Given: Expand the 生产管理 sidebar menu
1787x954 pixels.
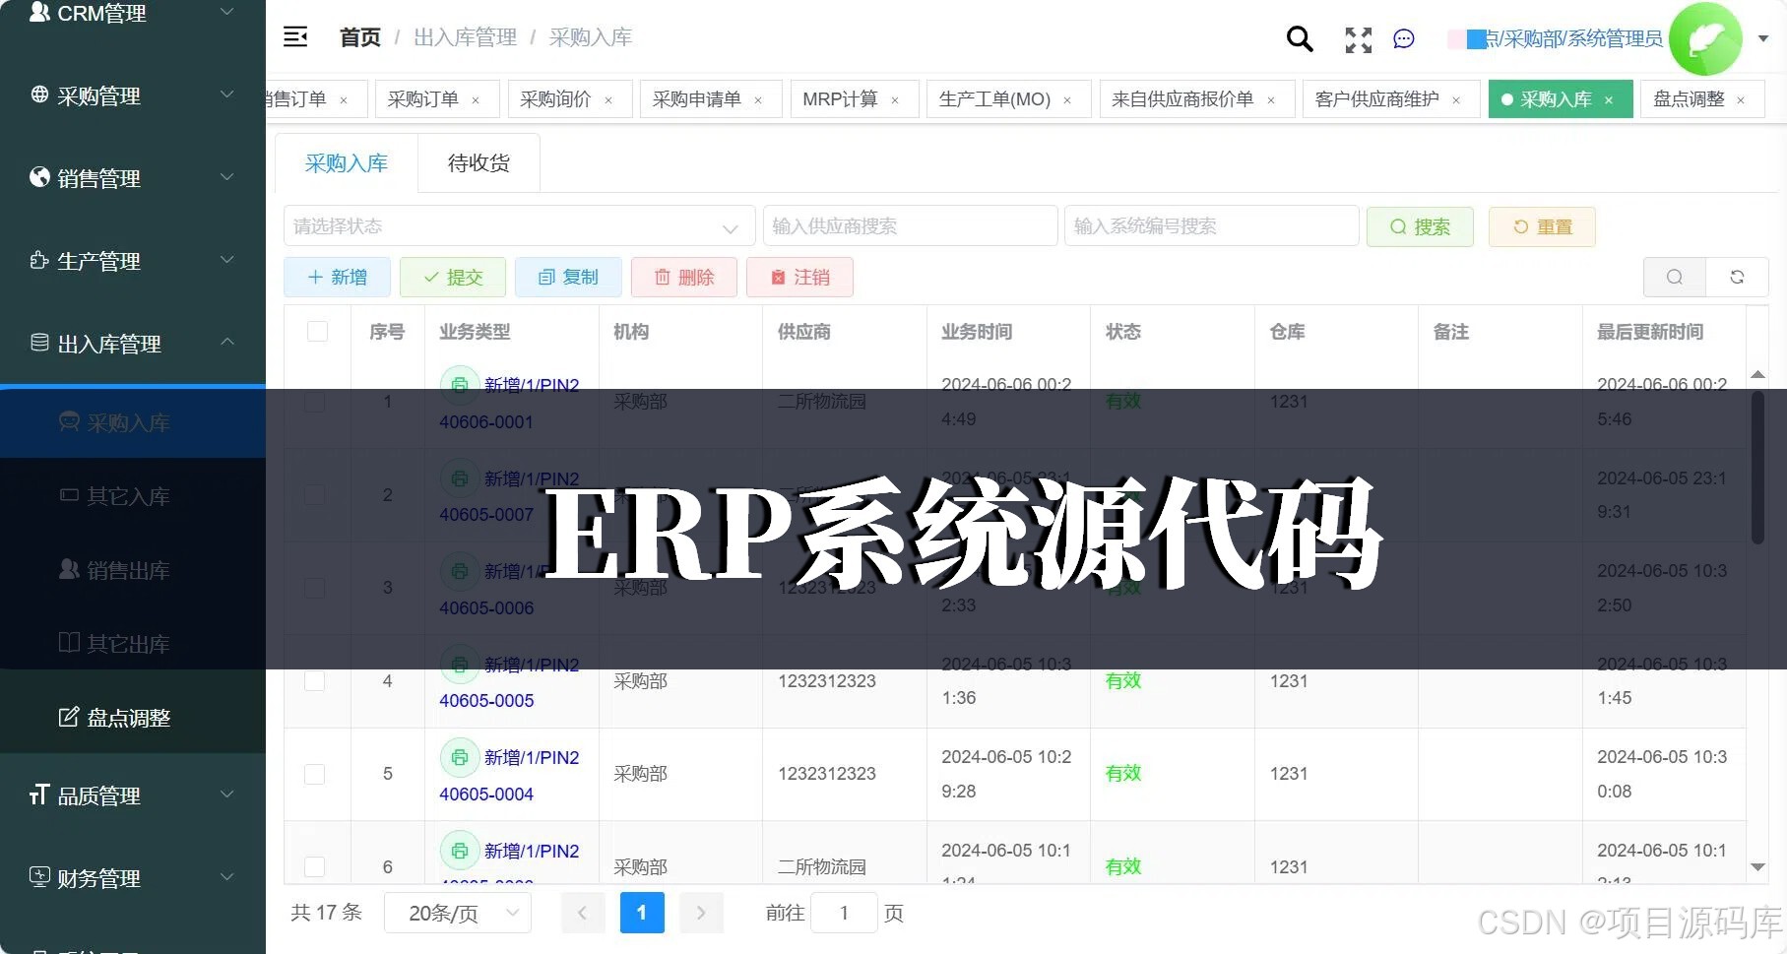Looking at the screenshot, I should click(133, 261).
